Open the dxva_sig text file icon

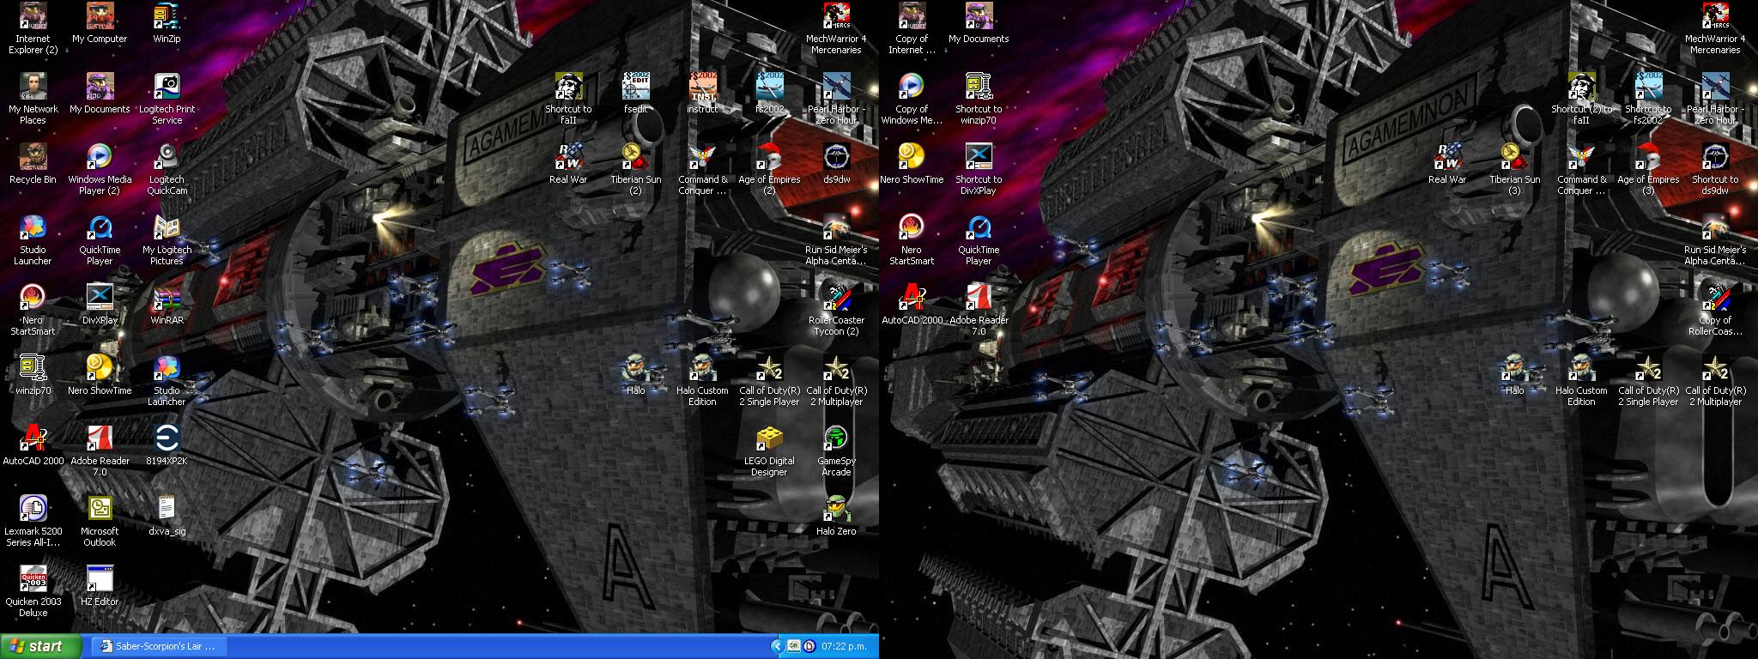coord(167,517)
